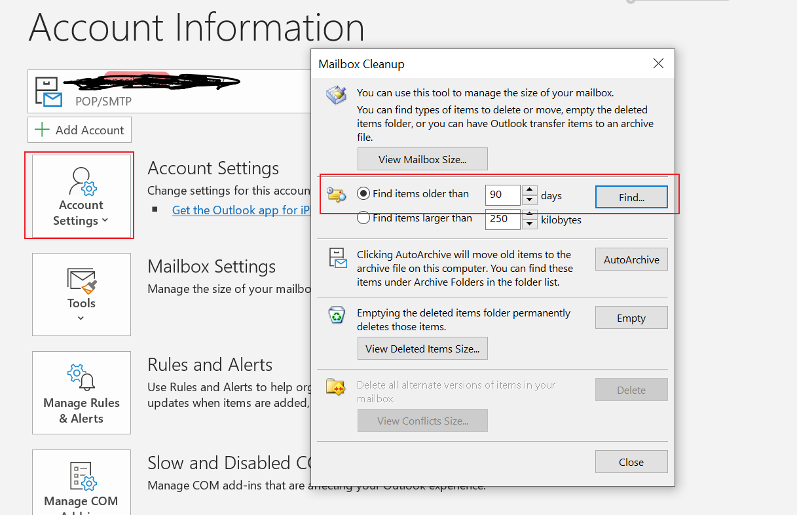797x515 pixels.
Task: Click the mailbox cleanup broom icon
Action: 336,96
